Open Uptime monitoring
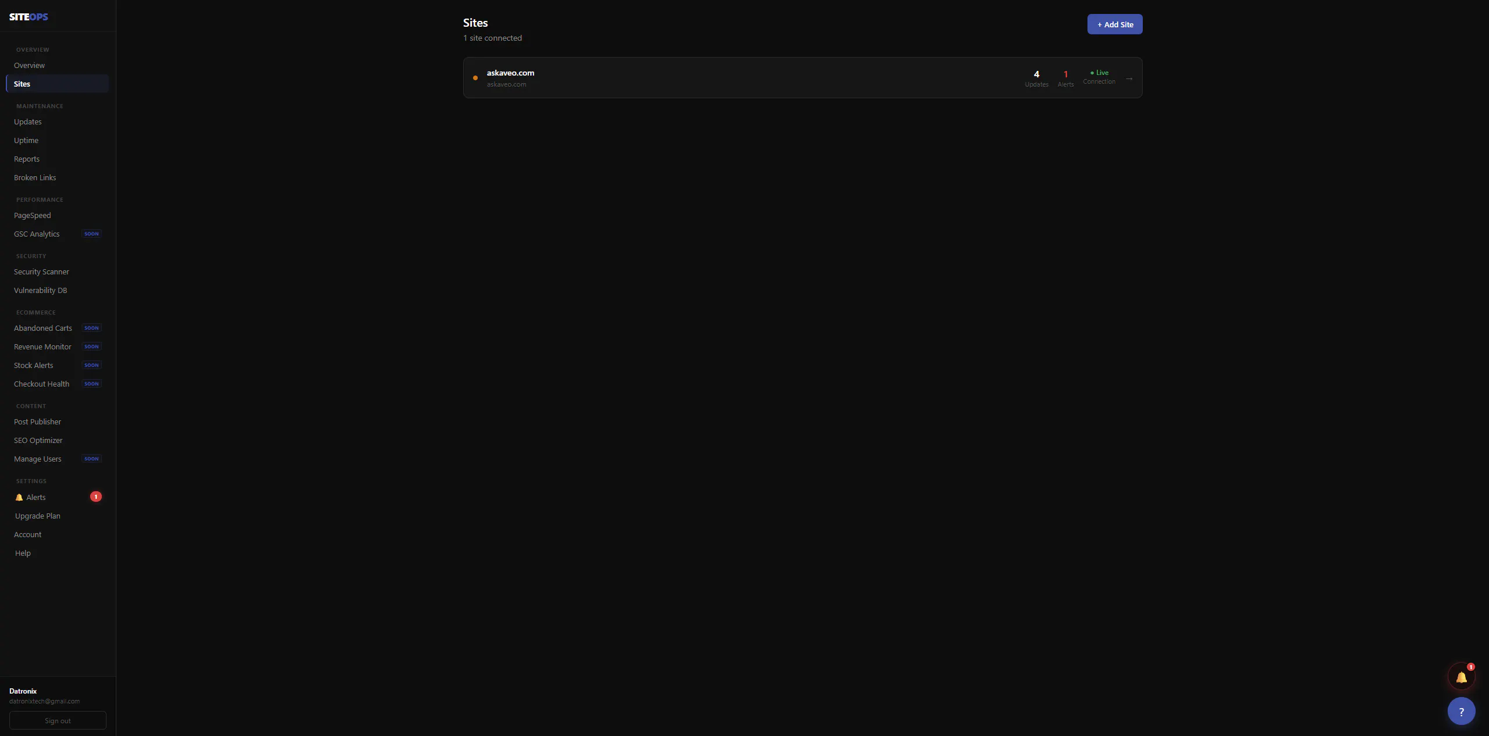 pyautogui.click(x=57, y=140)
